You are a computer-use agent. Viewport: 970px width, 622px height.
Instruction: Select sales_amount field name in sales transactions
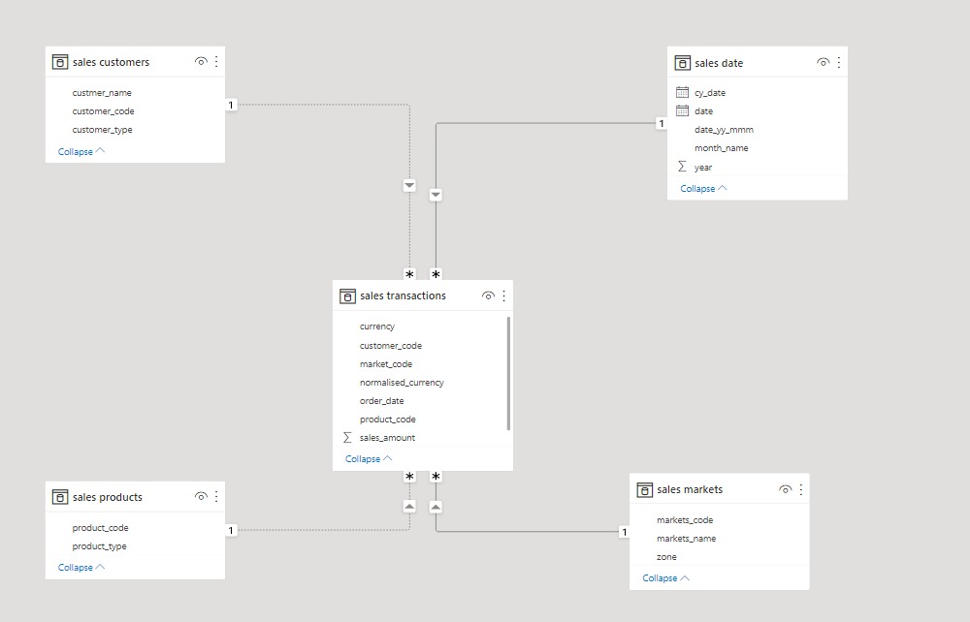click(387, 438)
